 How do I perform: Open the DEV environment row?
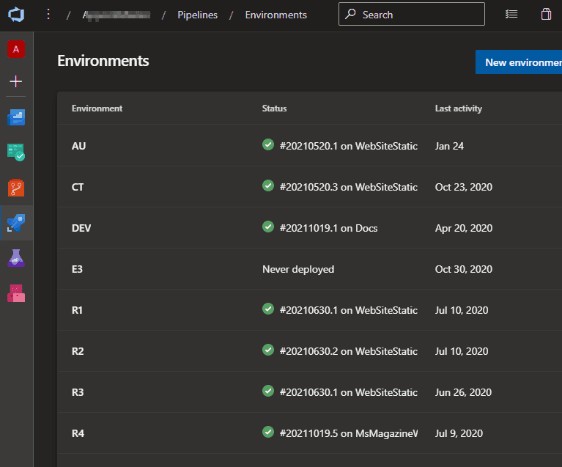click(x=81, y=228)
